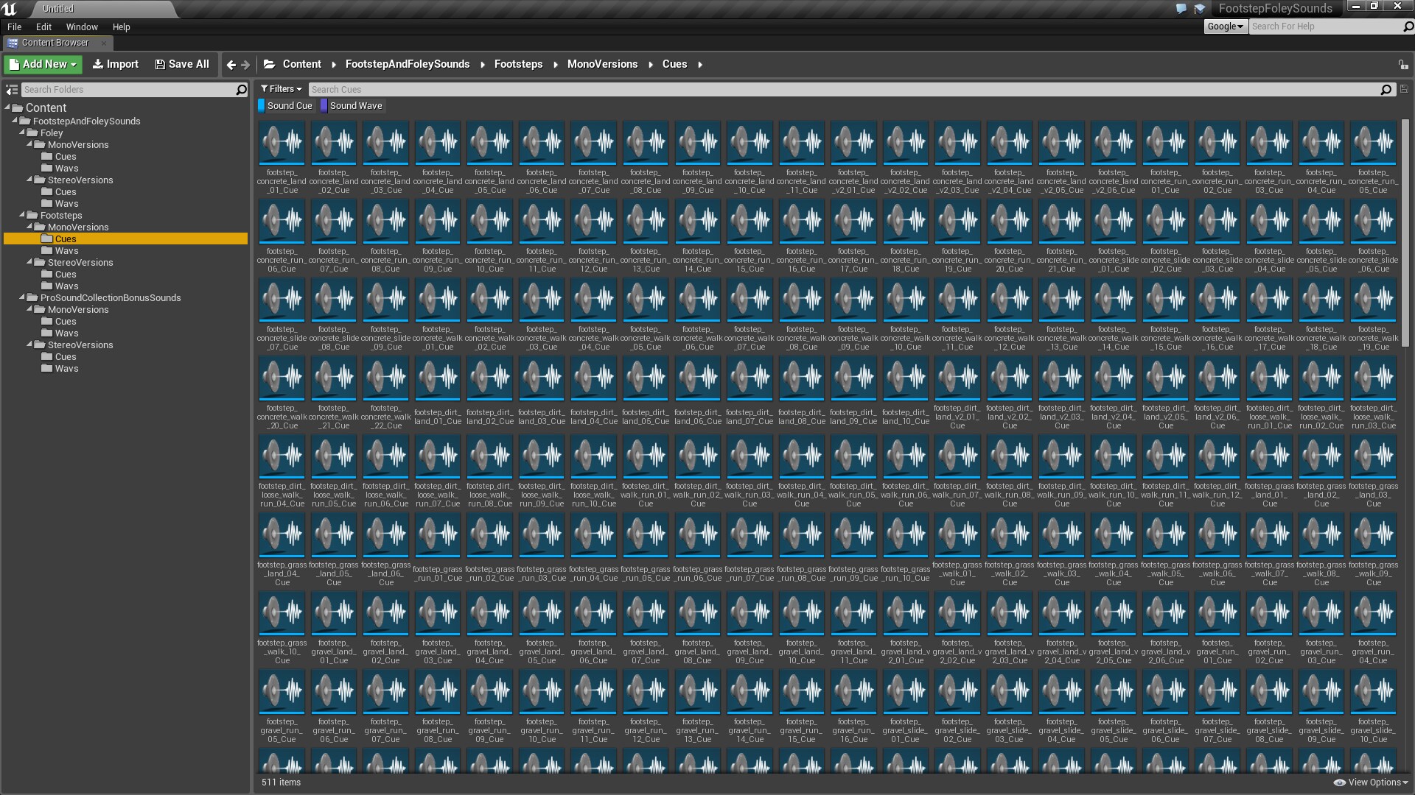Click the lock Content Browser icon
The height and width of the screenshot is (795, 1415).
[1403, 65]
